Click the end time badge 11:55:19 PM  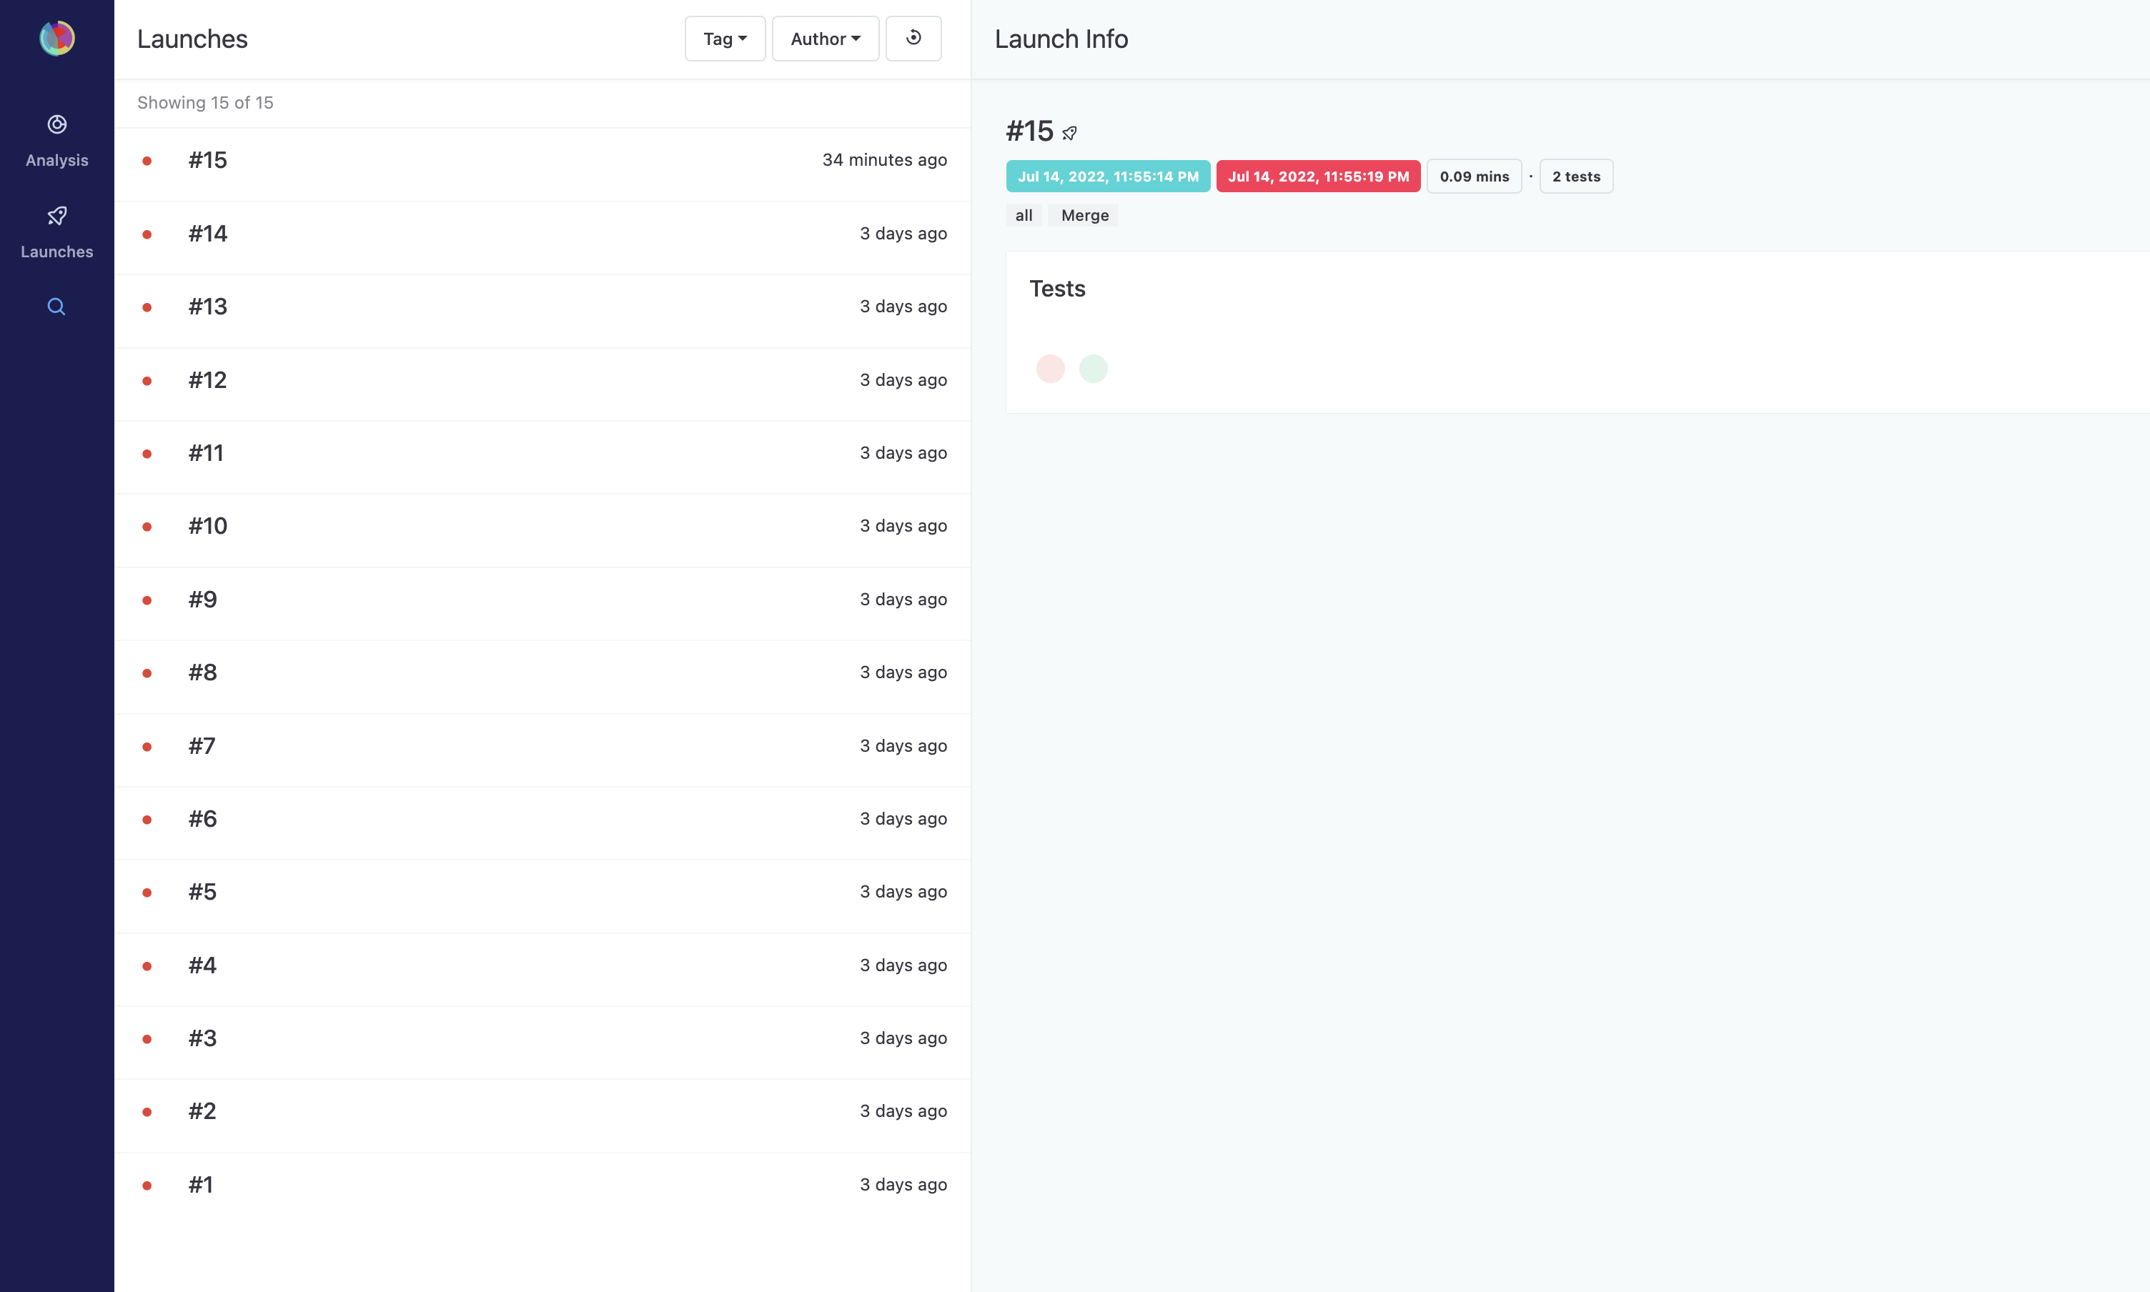(x=1319, y=176)
